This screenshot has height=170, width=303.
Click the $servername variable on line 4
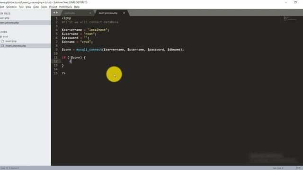(72, 30)
